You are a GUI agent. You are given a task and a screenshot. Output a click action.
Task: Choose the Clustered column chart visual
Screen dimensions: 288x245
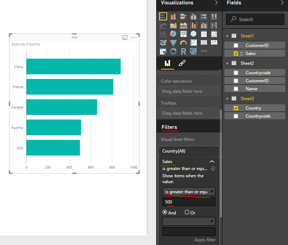pos(193,16)
